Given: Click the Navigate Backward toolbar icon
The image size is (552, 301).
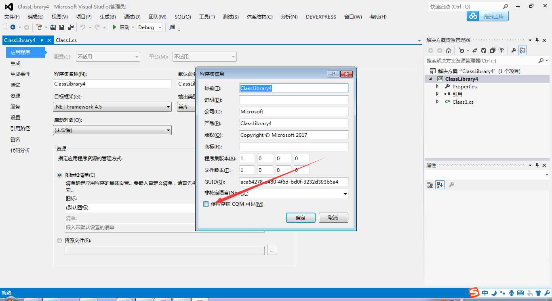Looking at the screenshot, I should pos(13,27).
